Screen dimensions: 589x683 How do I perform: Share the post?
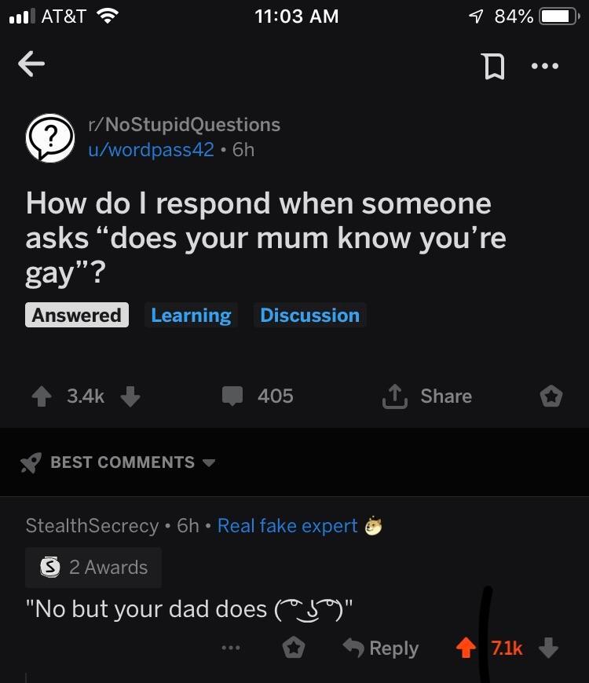pos(426,396)
